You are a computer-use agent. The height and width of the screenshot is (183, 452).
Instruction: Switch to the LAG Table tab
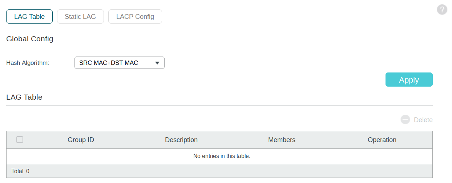(x=29, y=16)
